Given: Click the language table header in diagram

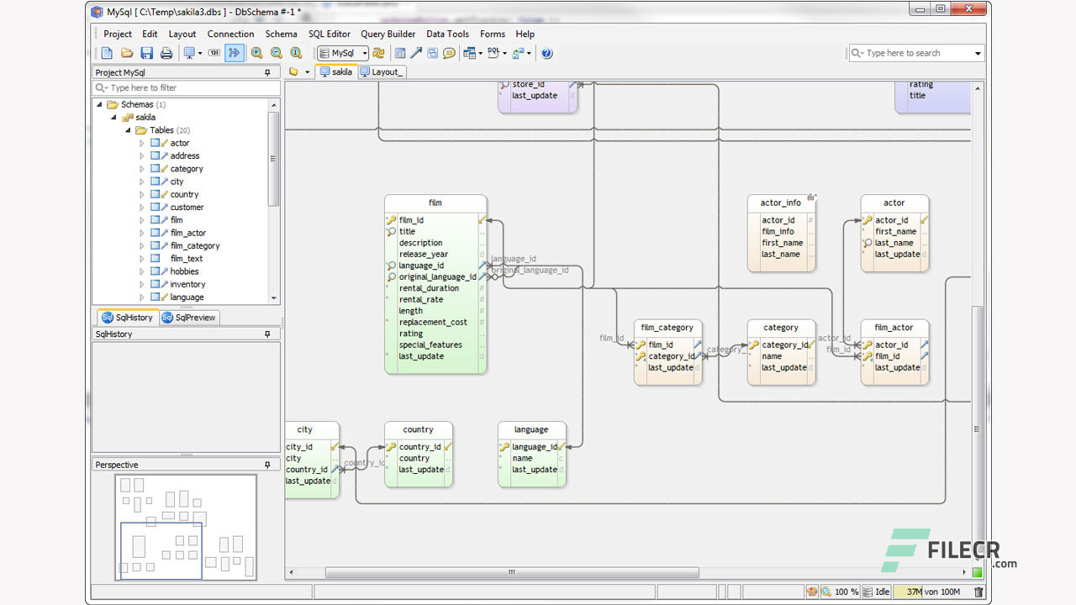Looking at the screenshot, I should click(531, 429).
